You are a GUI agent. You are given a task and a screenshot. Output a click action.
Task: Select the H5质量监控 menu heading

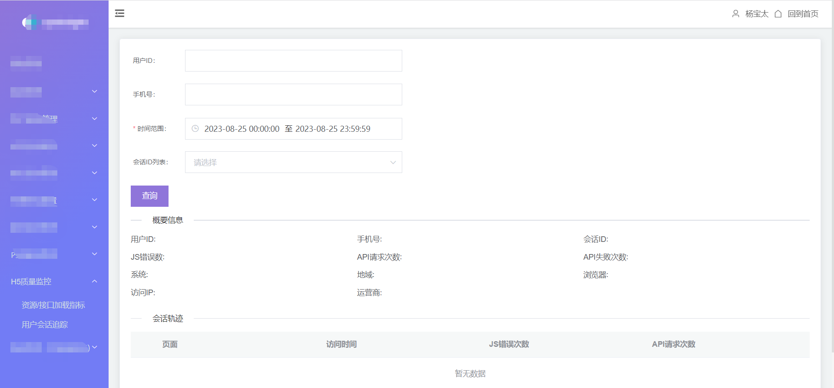(x=31, y=282)
